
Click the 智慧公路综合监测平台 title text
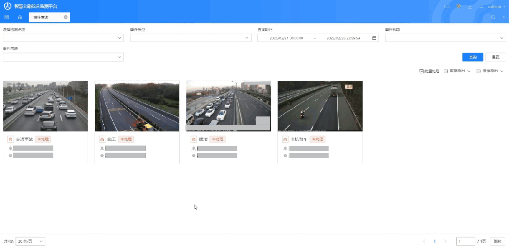(36, 6)
